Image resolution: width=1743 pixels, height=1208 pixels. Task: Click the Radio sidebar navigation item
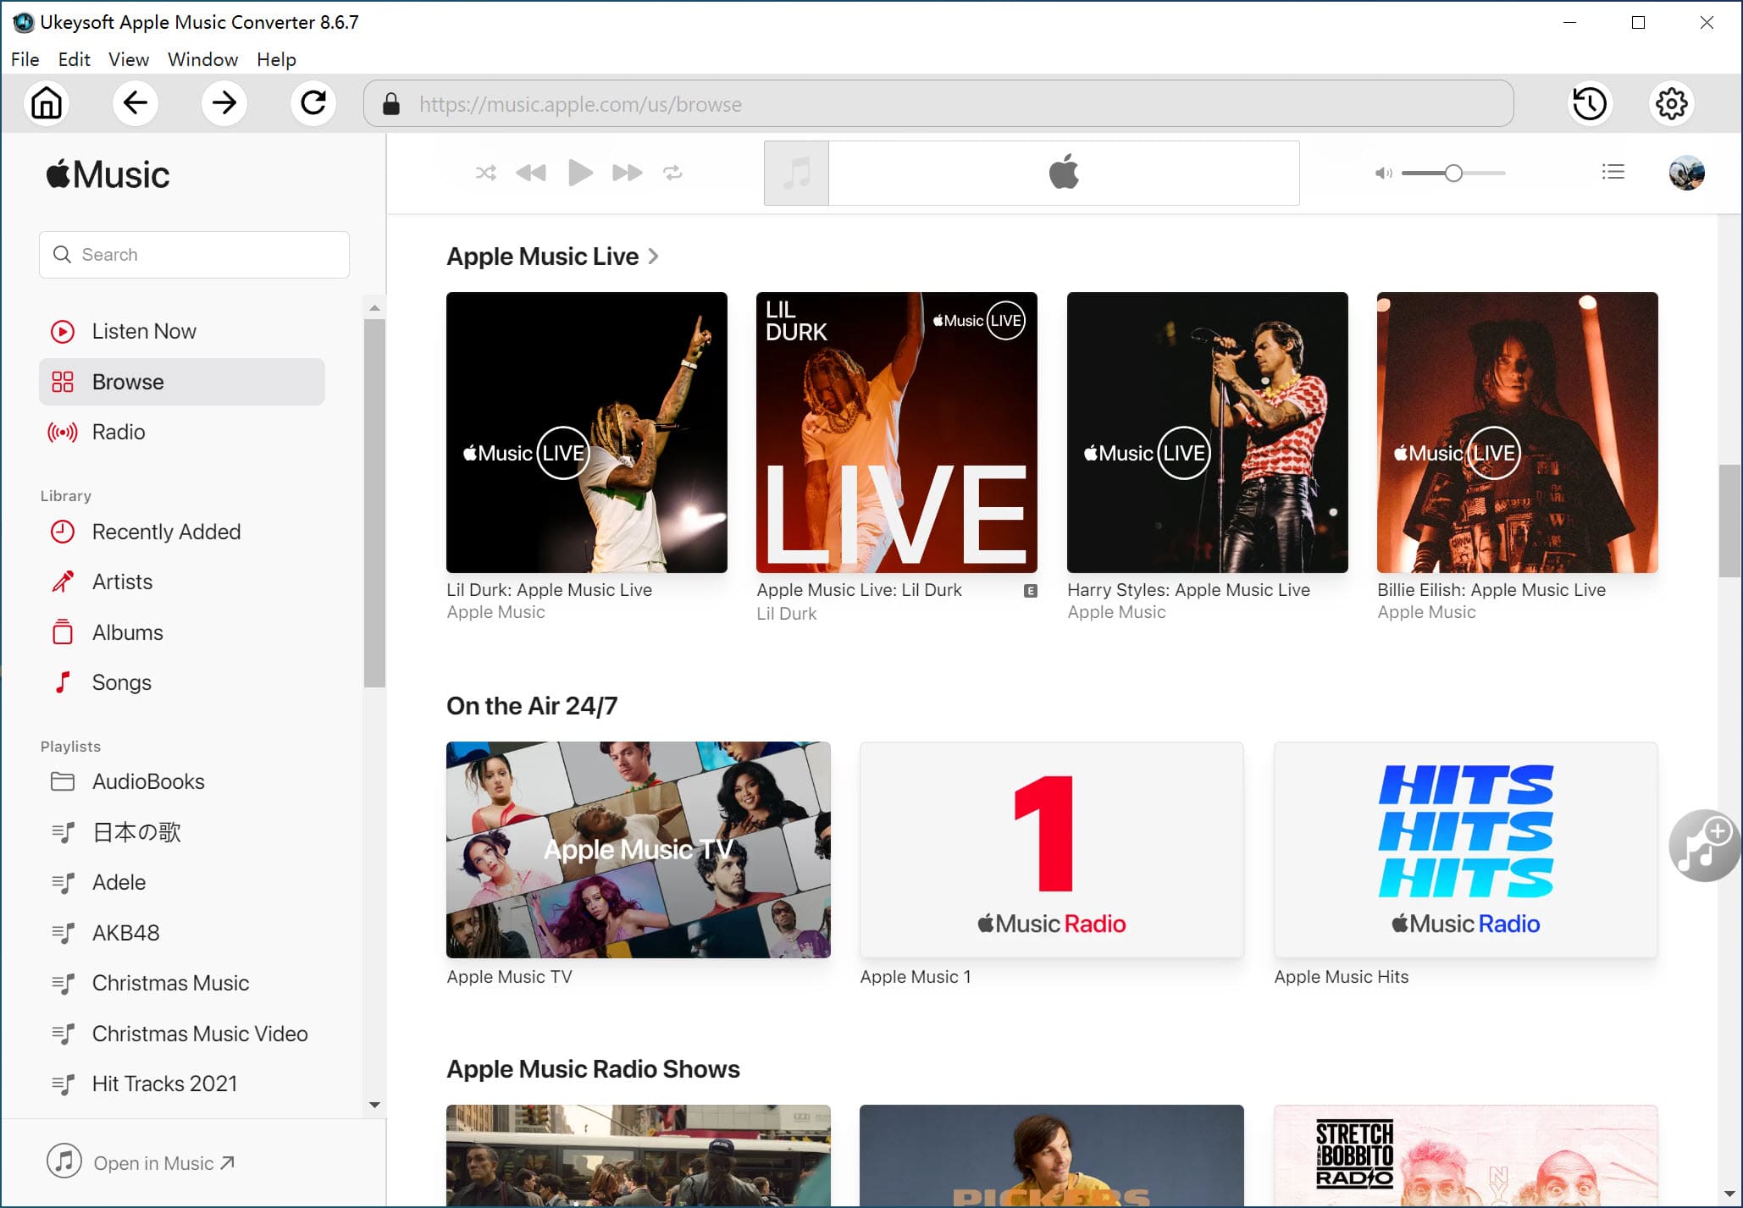coord(118,432)
